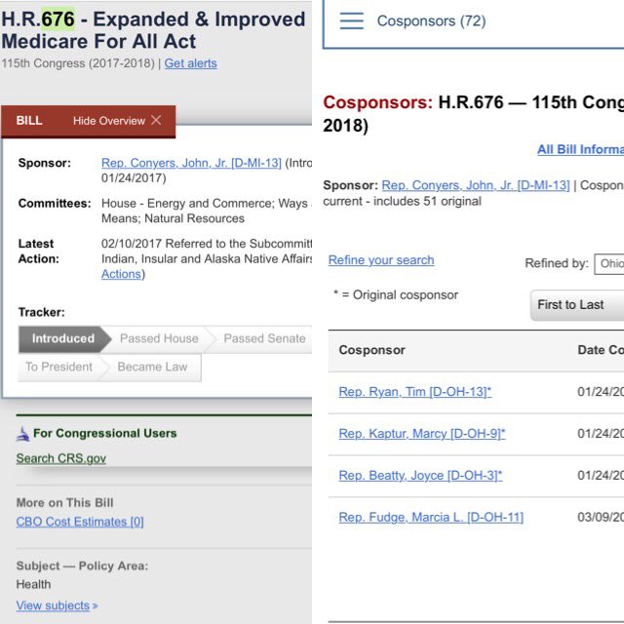624x624 pixels.
Task: Open sponsor Rep. Conyers link in overview
Action: [x=191, y=163]
